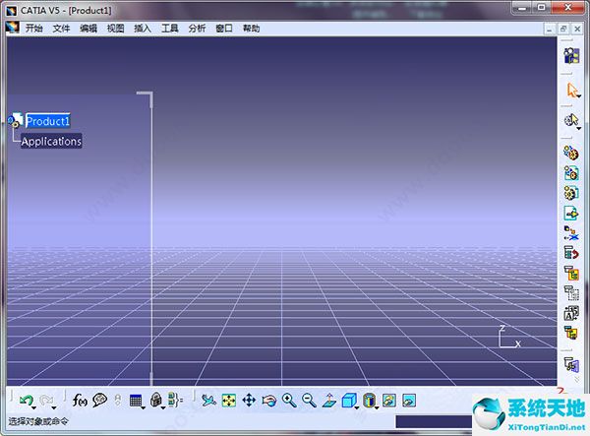Viewport: 590px width, 436px height.
Task: Click the Design Table grid icon
Action: (135, 401)
